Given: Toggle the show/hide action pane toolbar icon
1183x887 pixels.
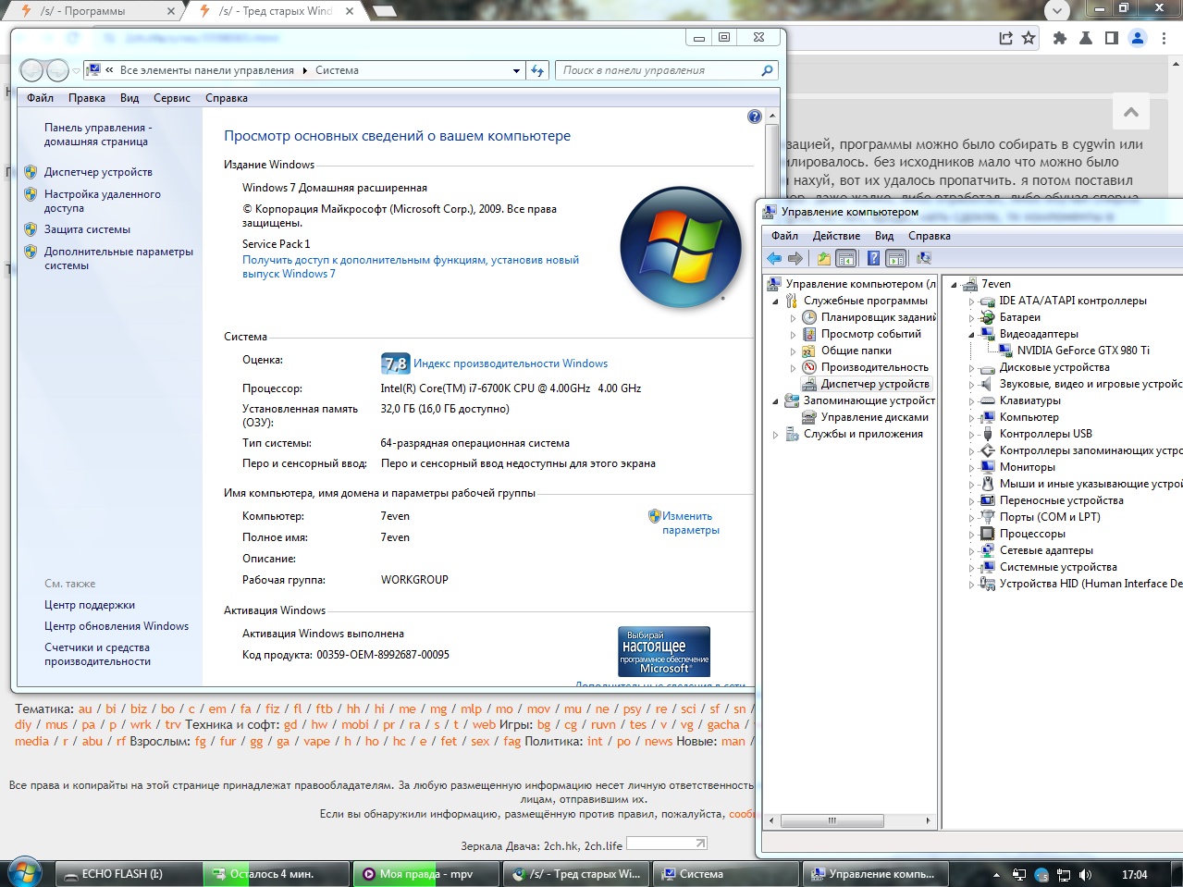Looking at the screenshot, I should [x=895, y=258].
